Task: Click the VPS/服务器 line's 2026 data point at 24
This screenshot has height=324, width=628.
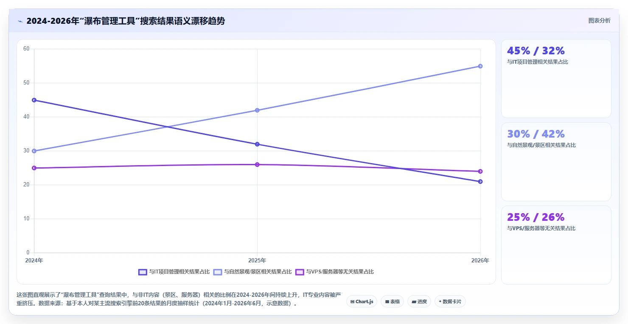Action: (x=480, y=172)
